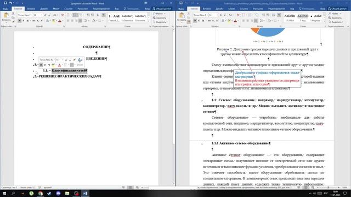Screen dimensions: 351x197
Task: Toggle bulleted list in left Word ribbon
Action: tap(68, 15)
